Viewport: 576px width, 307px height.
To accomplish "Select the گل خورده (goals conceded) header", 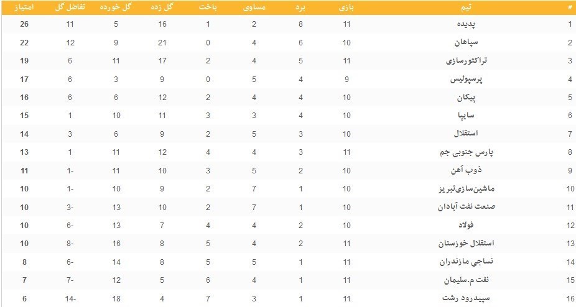I will coord(116,7).
